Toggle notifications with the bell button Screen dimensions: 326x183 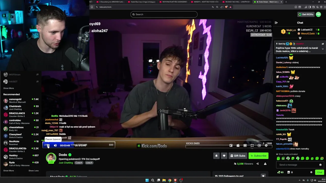[x=216, y=156]
